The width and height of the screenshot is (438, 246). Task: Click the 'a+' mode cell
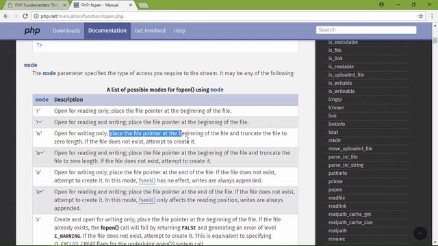[42, 200]
